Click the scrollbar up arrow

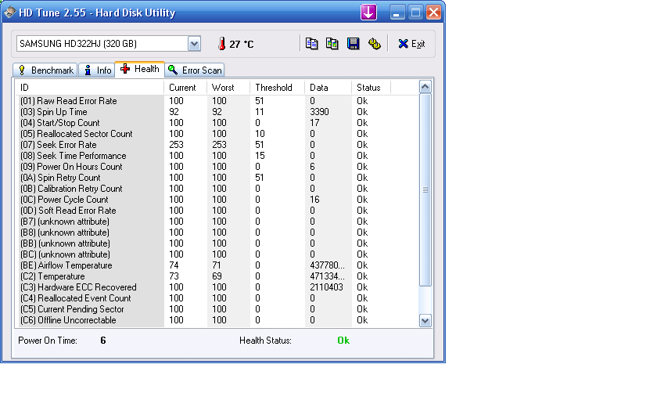coord(425,87)
